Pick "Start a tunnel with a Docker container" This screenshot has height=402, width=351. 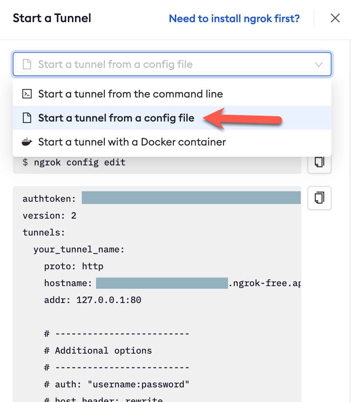[x=132, y=142]
